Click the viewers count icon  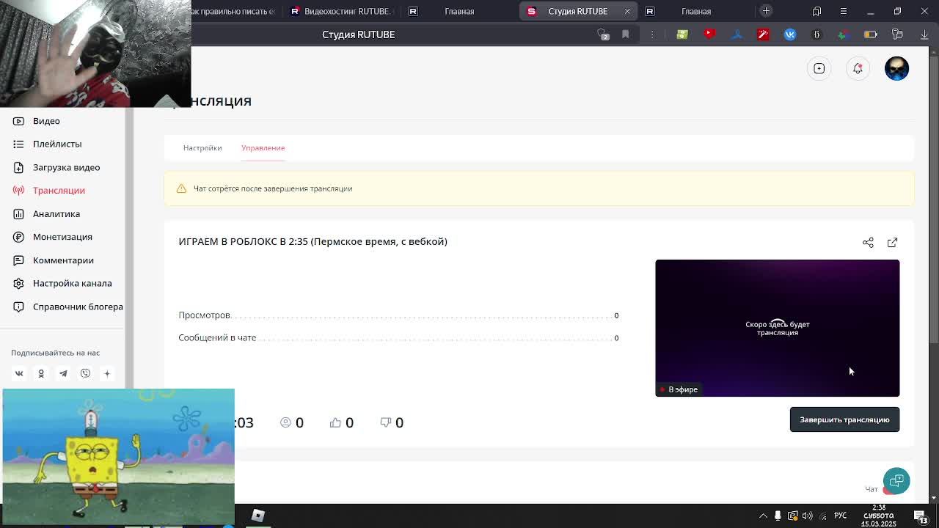pyautogui.click(x=285, y=422)
